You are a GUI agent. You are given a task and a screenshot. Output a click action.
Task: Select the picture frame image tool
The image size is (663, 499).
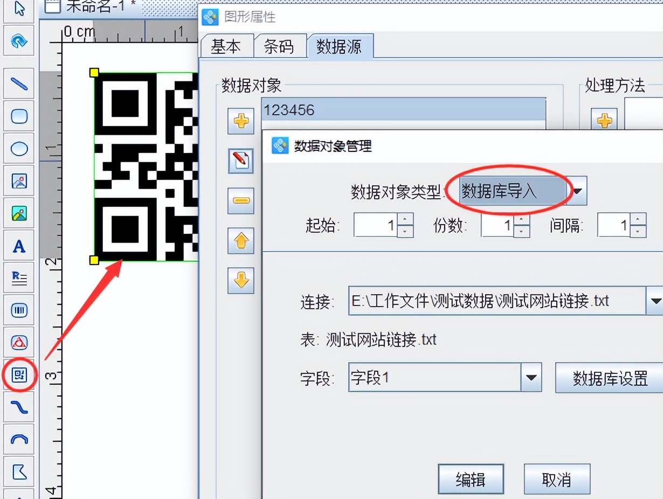coord(19,182)
